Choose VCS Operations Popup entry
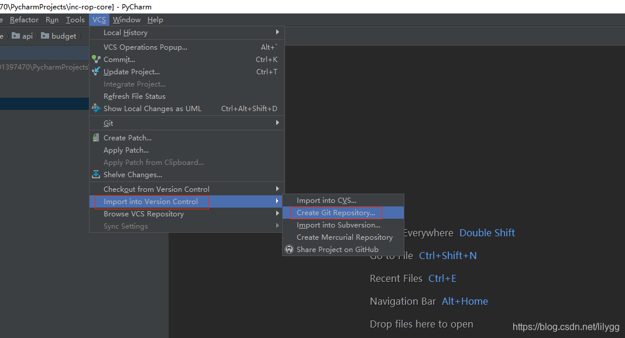This screenshot has height=338, width=625. click(x=187, y=47)
